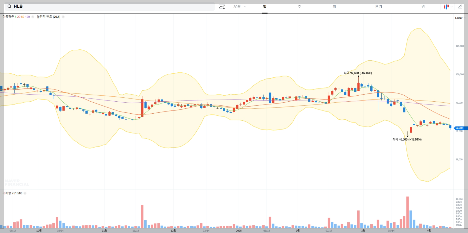468x233 pixels.
Task: Click the 10월 date axis label
Action: click(x=39, y=231)
